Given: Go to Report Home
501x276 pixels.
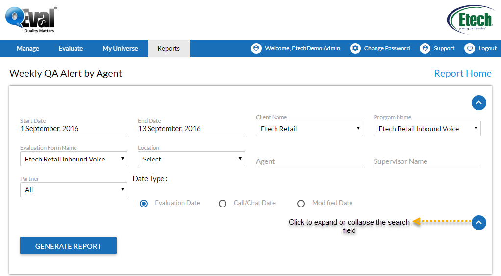Looking at the screenshot, I should (463, 73).
